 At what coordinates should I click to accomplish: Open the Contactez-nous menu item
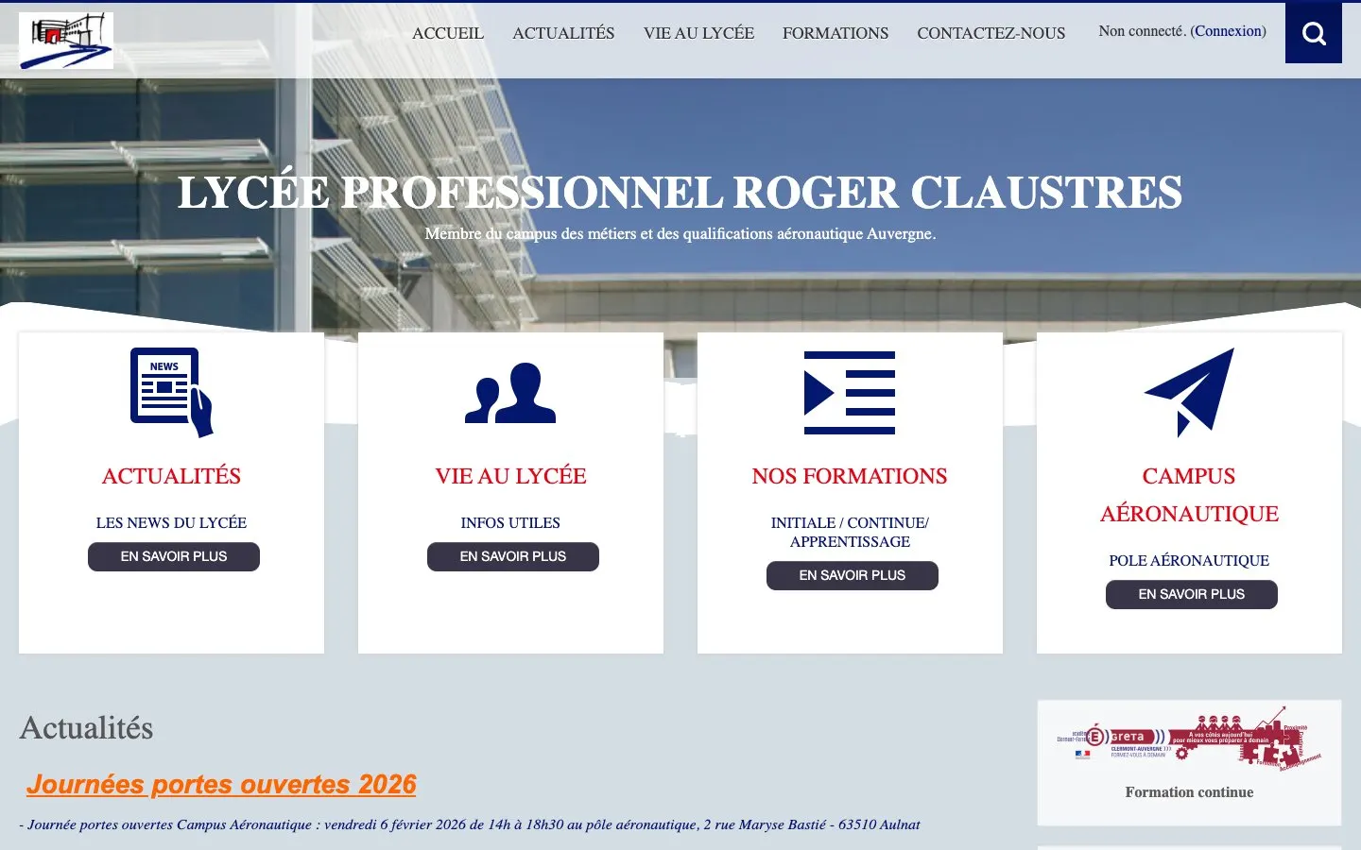point(991,33)
